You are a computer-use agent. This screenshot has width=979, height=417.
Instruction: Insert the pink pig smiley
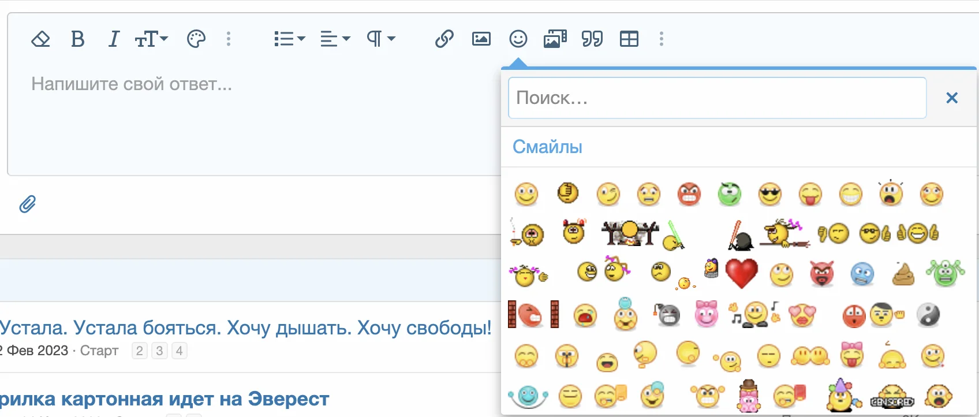pyautogui.click(x=706, y=314)
